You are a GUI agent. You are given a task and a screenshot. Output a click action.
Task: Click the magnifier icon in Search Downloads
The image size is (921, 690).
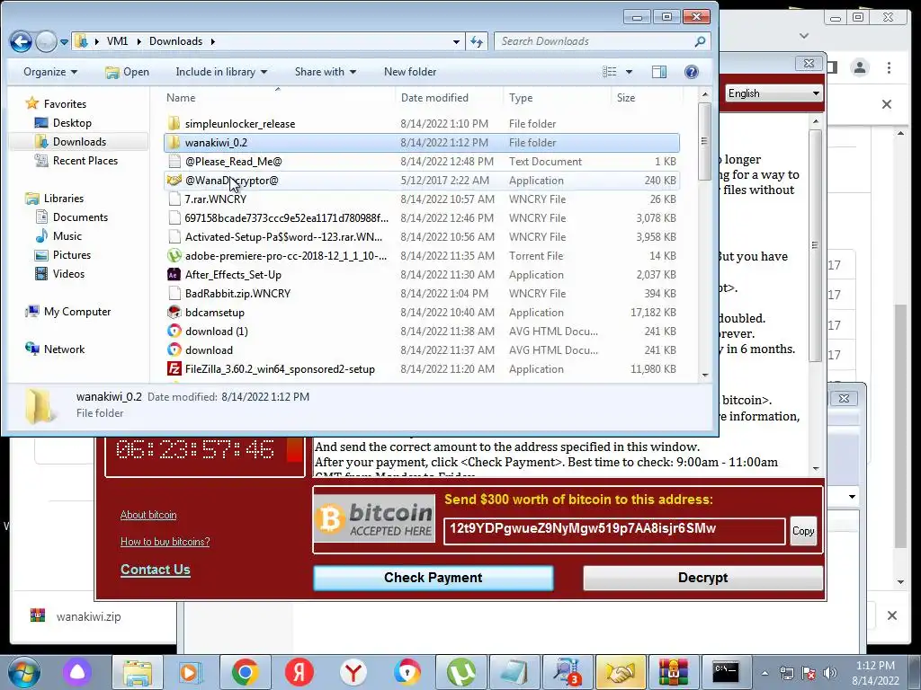700,41
